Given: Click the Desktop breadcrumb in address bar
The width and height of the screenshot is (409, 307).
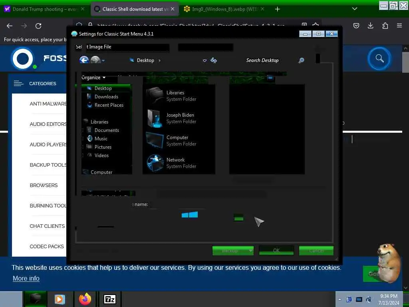Looking at the screenshot, I should (145, 60).
